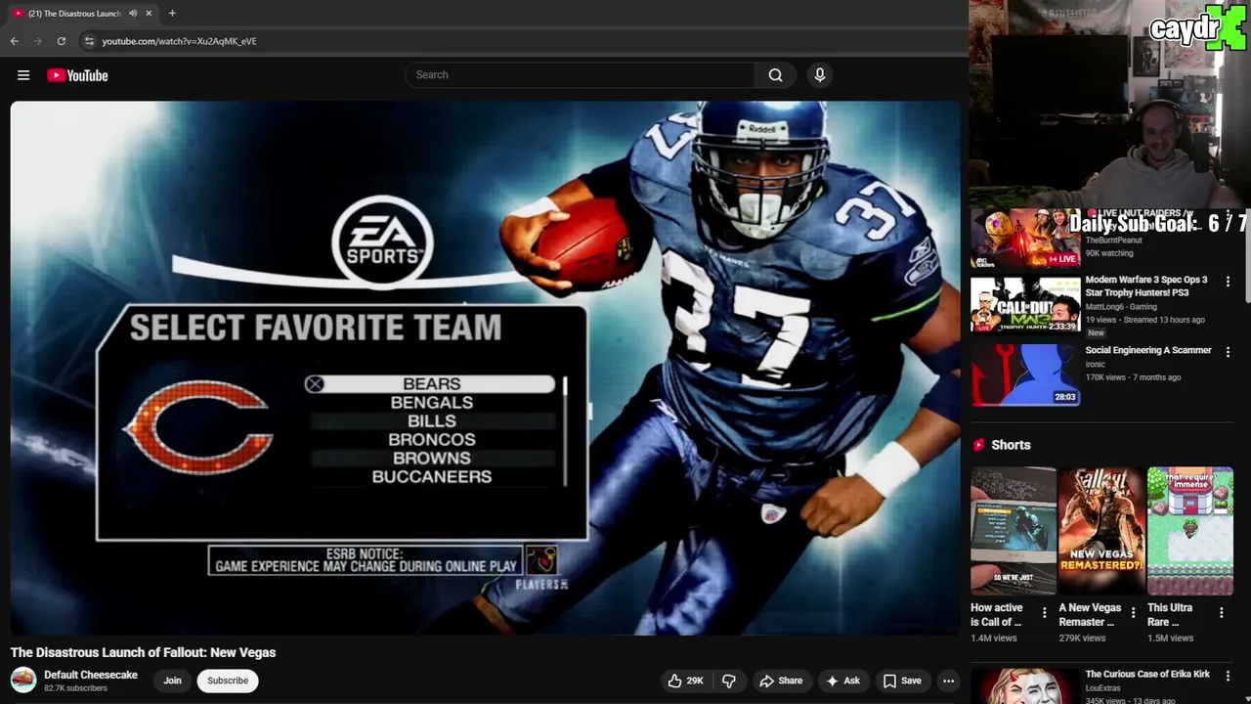Image resolution: width=1251 pixels, height=704 pixels.
Task: Open How active is Call of short thumbnail
Action: click(1013, 531)
